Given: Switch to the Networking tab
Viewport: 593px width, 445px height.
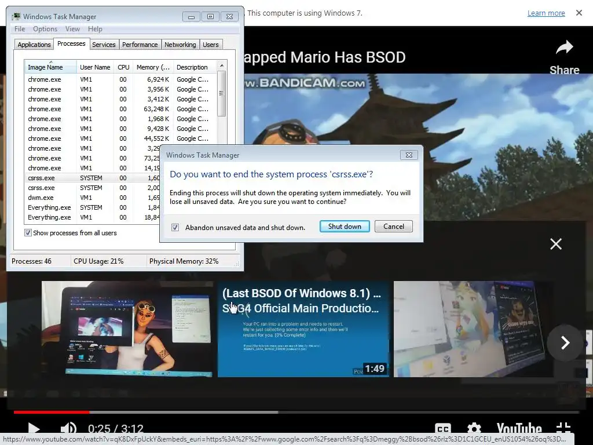Looking at the screenshot, I should [180, 45].
